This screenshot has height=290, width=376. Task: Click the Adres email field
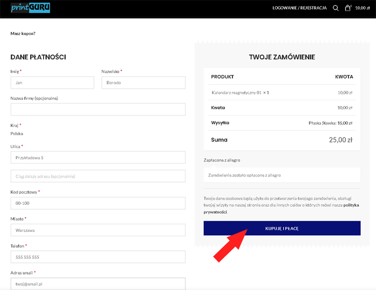(98, 283)
